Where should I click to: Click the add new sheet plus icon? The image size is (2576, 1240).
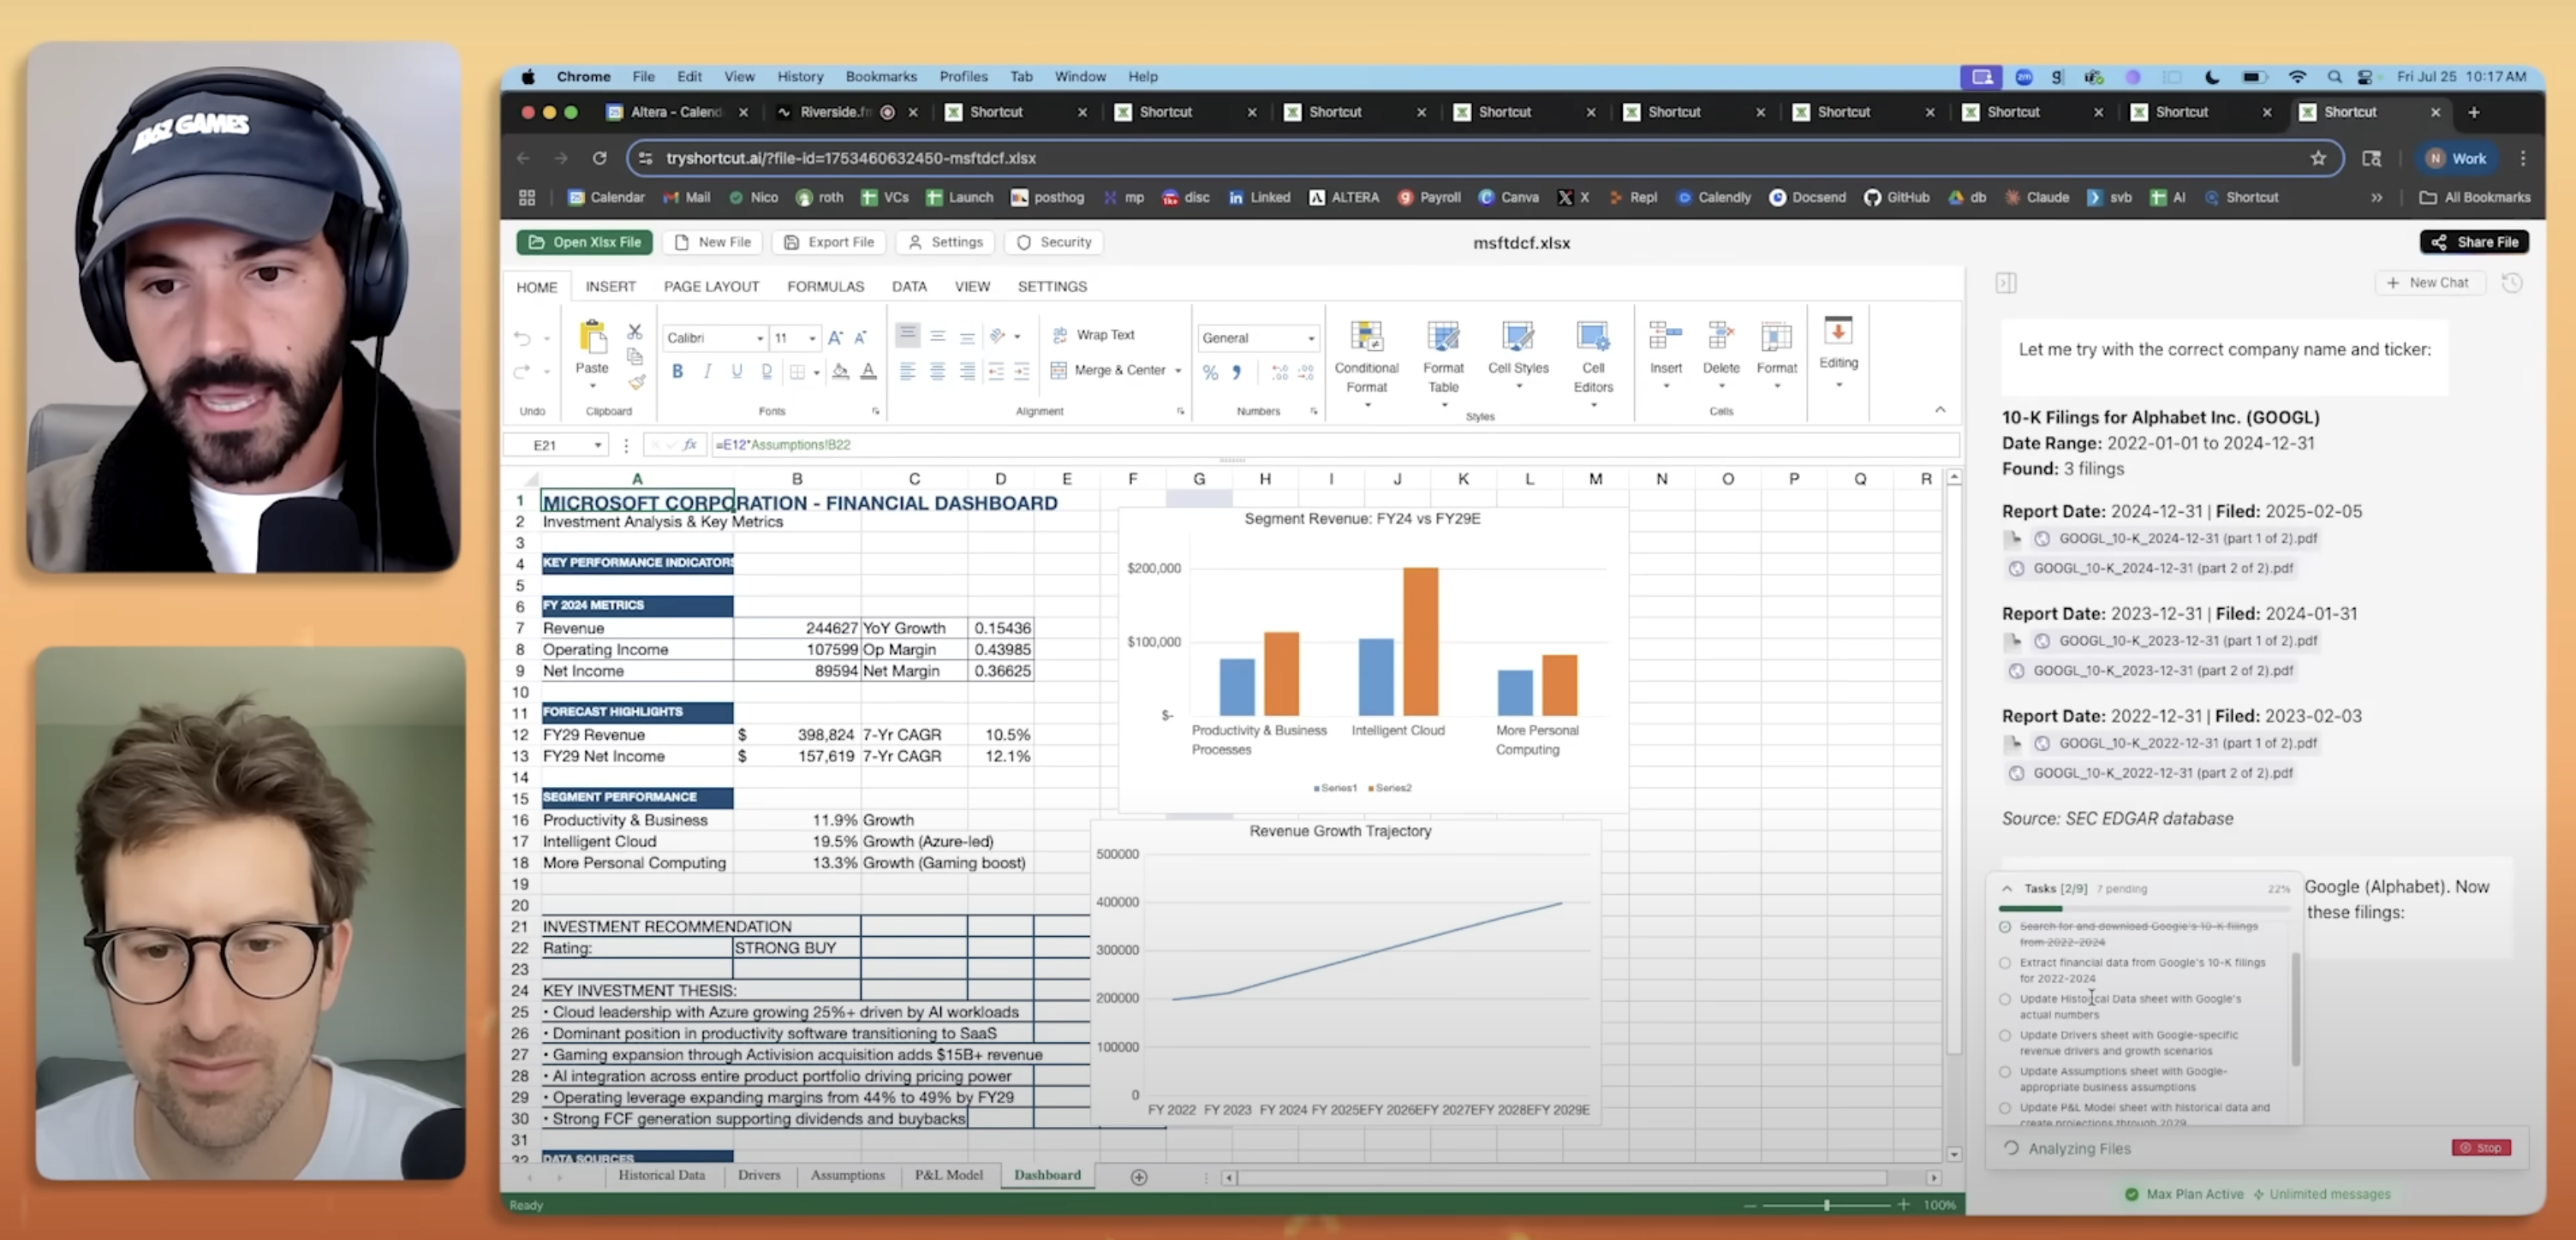pyautogui.click(x=1139, y=1177)
